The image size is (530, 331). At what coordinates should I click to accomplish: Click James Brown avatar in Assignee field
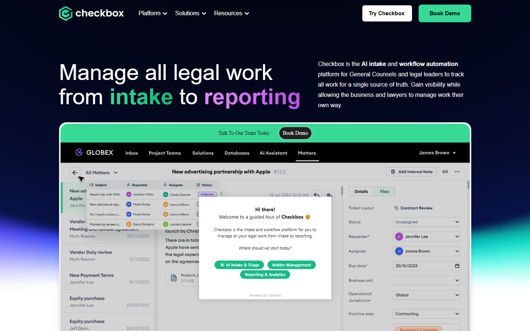399,251
